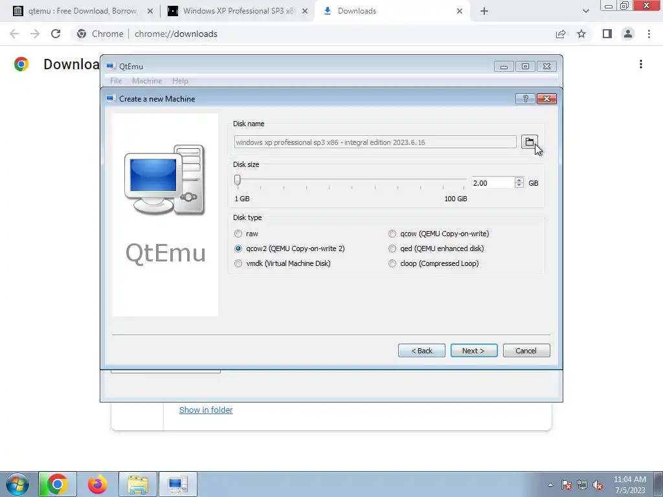This screenshot has height=497, width=663.
Task: Click the disk size value field
Action: click(x=493, y=182)
